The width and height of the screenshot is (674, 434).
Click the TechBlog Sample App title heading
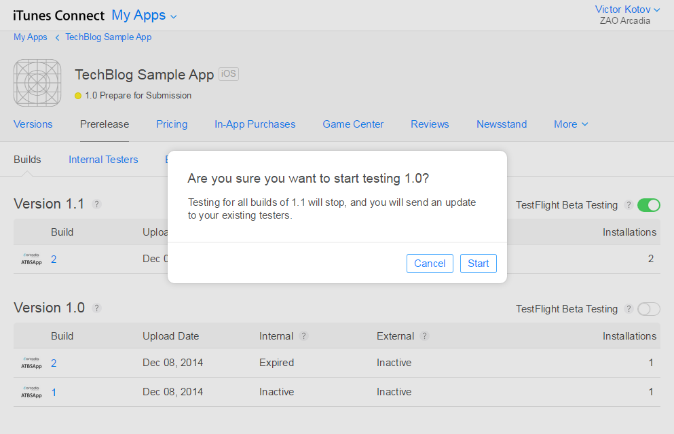click(145, 75)
